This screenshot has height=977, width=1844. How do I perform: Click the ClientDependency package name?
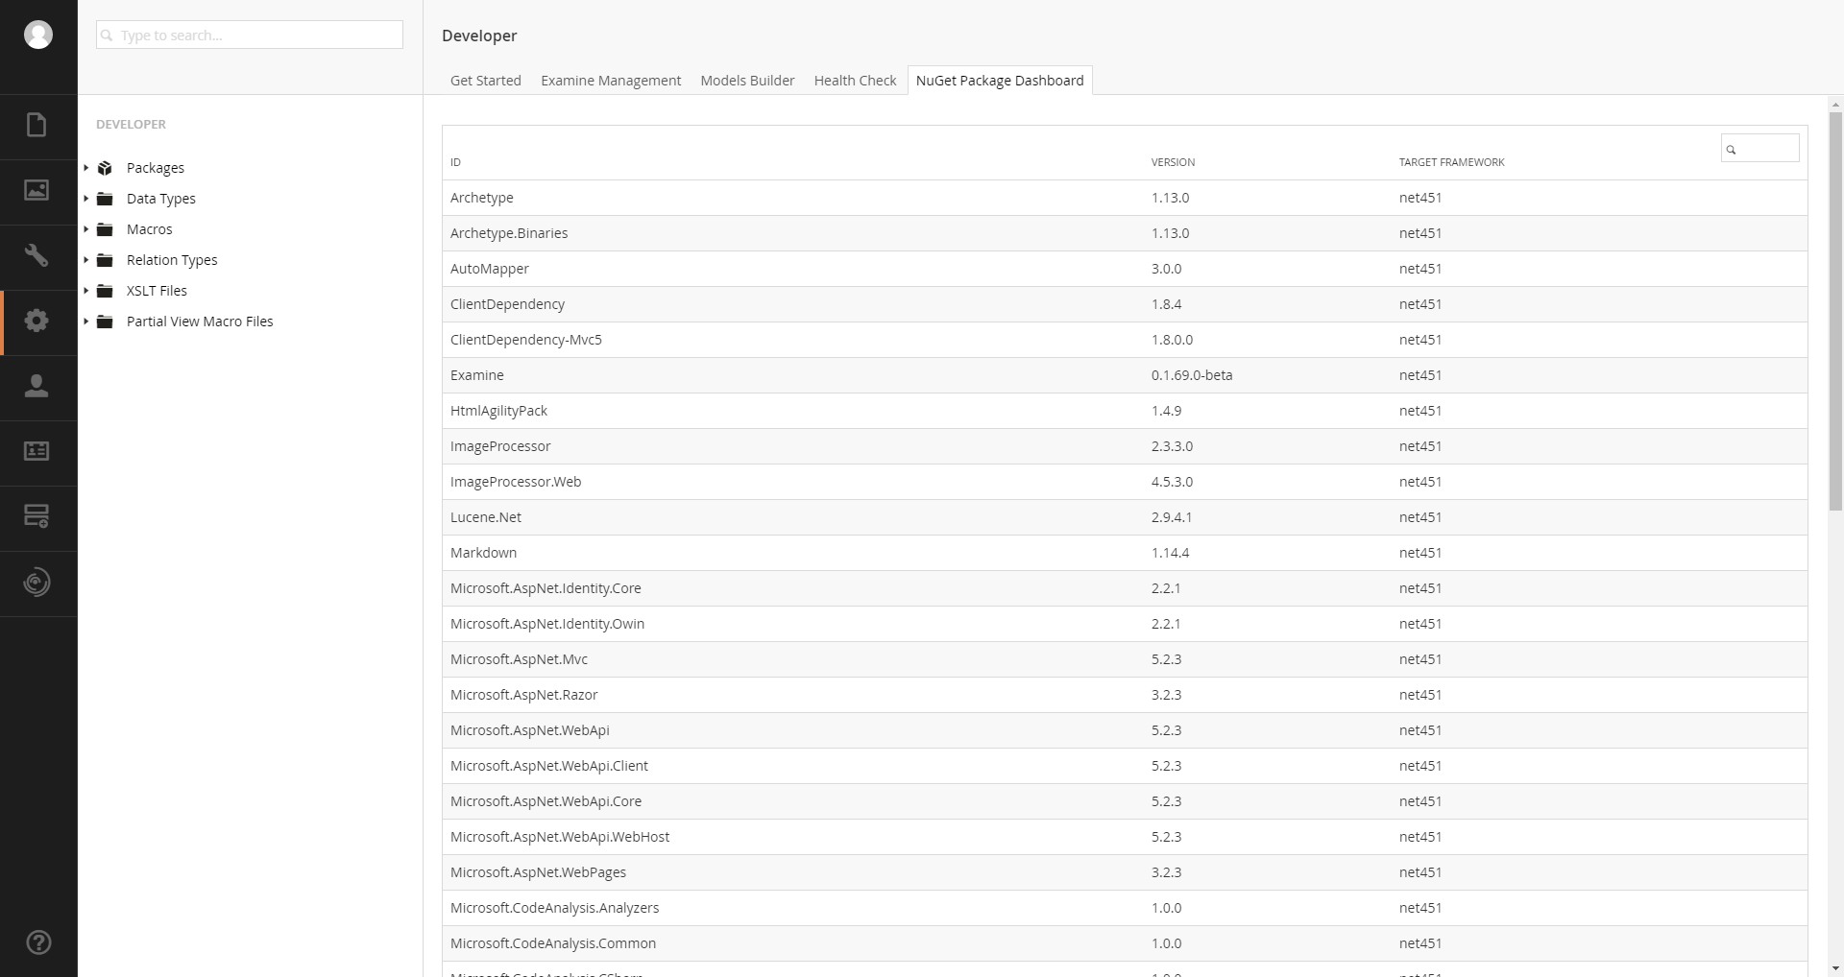click(x=507, y=304)
